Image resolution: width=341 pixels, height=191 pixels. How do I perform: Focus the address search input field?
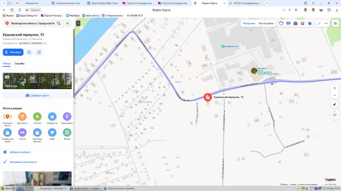click(x=33, y=23)
